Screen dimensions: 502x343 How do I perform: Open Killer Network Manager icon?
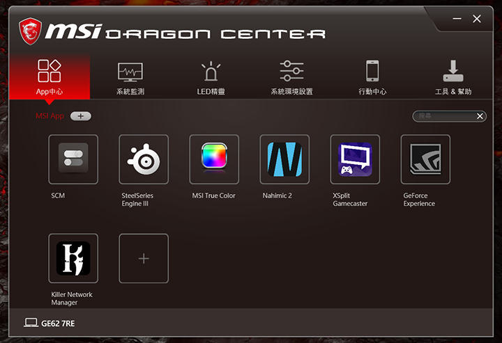[73, 258]
